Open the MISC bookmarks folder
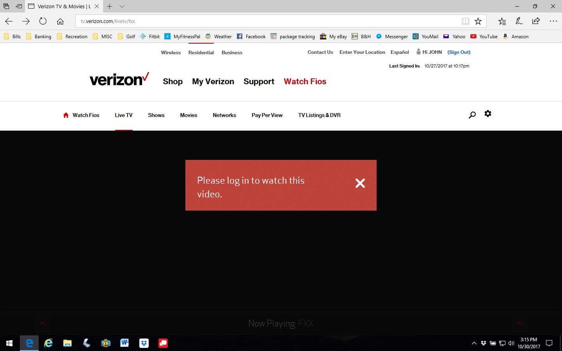 click(x=103, y=36)
